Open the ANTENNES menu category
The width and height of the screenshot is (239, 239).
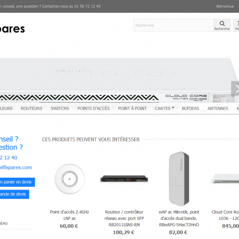pyautogui.click(x=217, y=108)
